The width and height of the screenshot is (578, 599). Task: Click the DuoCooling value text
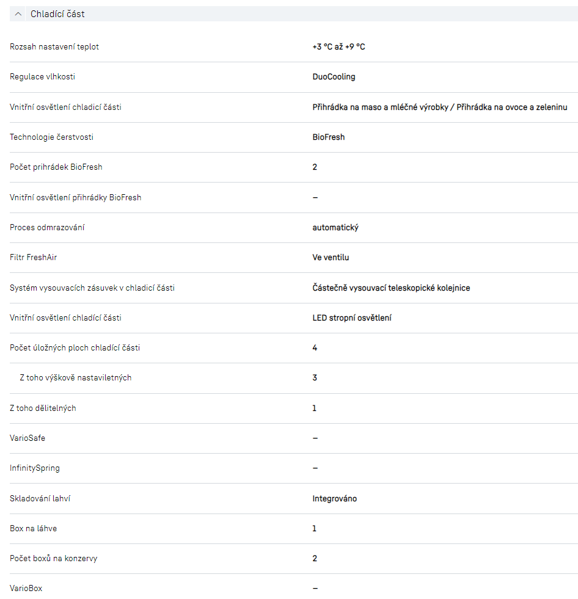tap(334, 77)
